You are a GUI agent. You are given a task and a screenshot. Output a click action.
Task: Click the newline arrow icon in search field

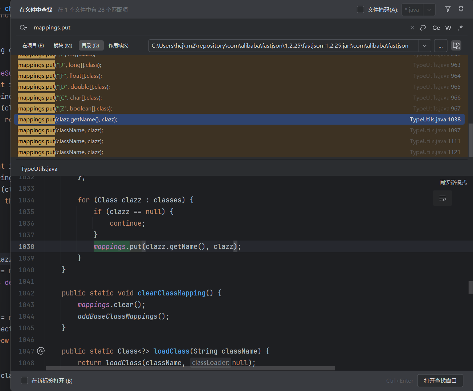(x=423, y=28)
